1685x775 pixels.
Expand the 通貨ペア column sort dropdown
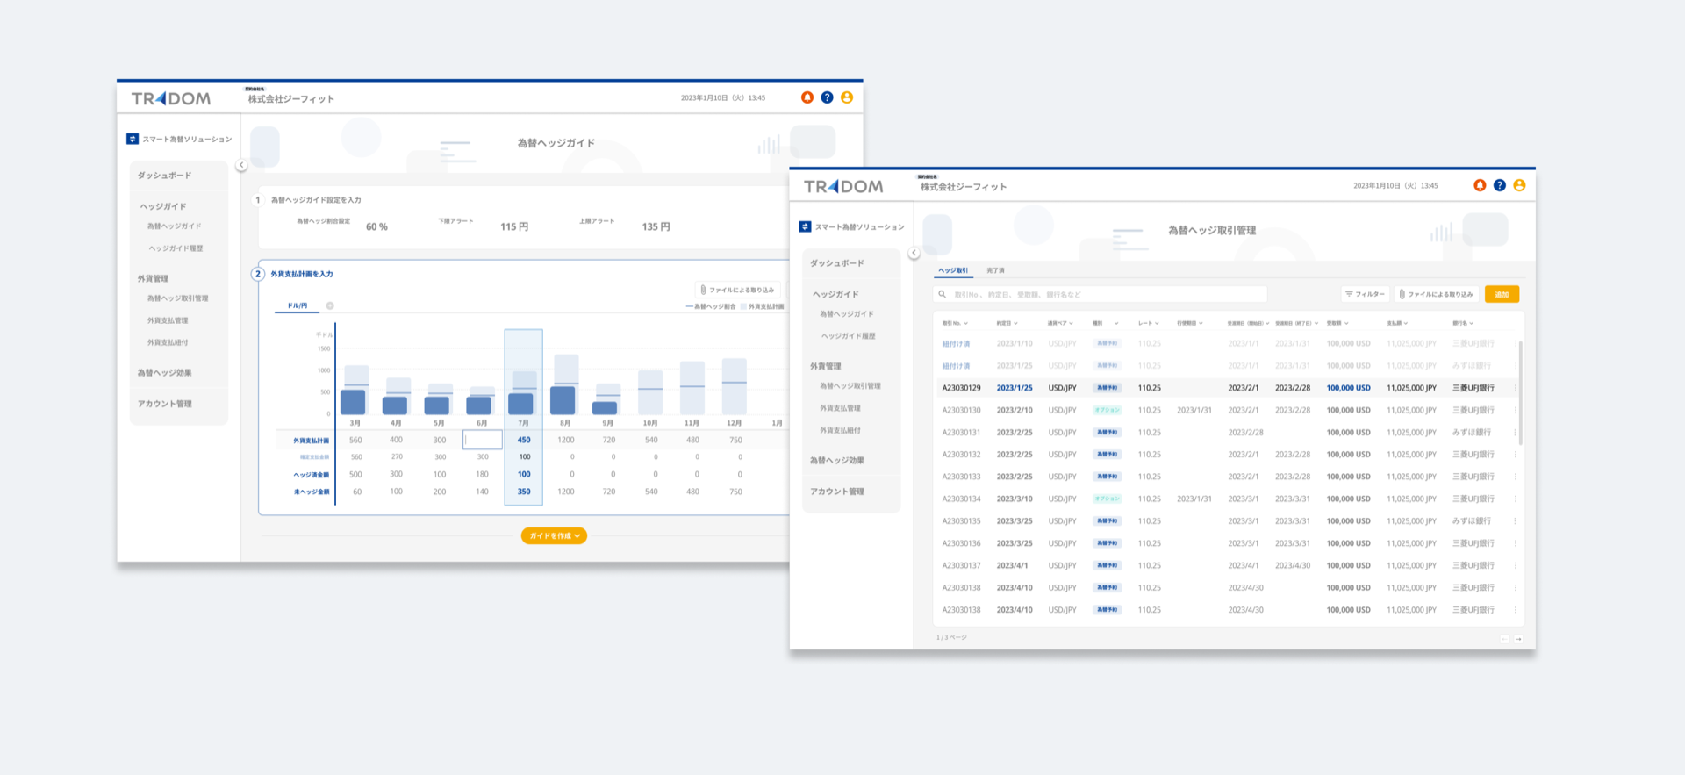1060,323
